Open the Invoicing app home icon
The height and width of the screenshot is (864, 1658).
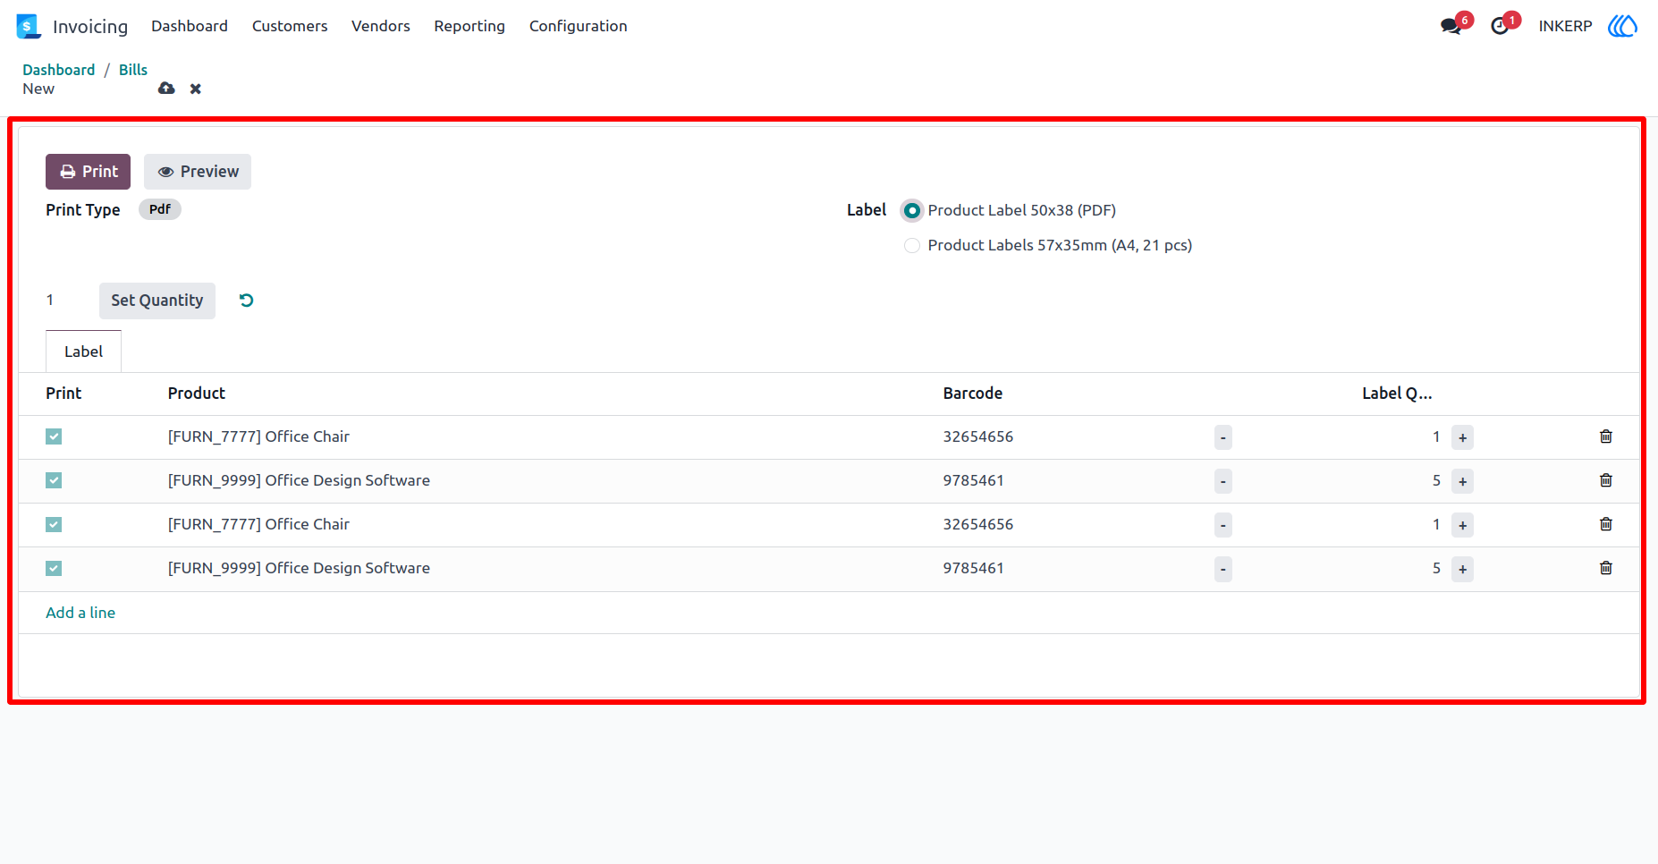tap(29, 26)
